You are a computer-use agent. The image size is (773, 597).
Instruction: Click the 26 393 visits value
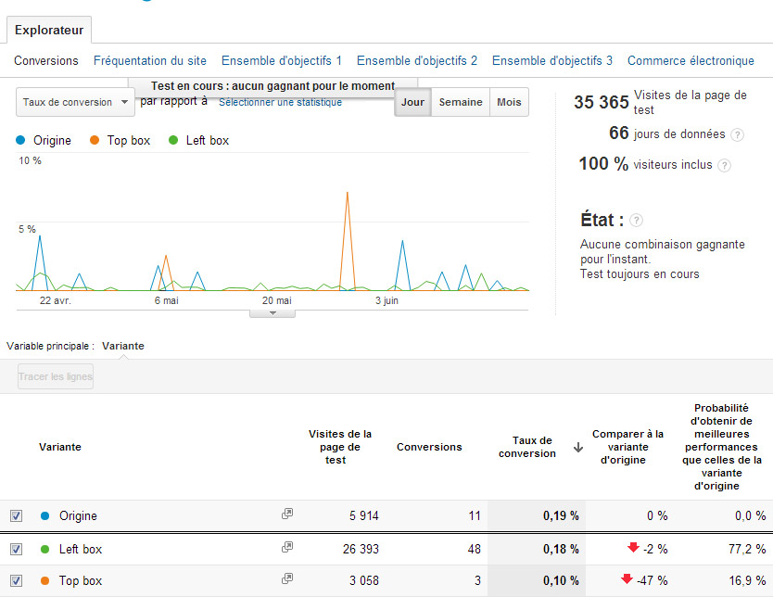pyautogui.click(x=361, y=549)
